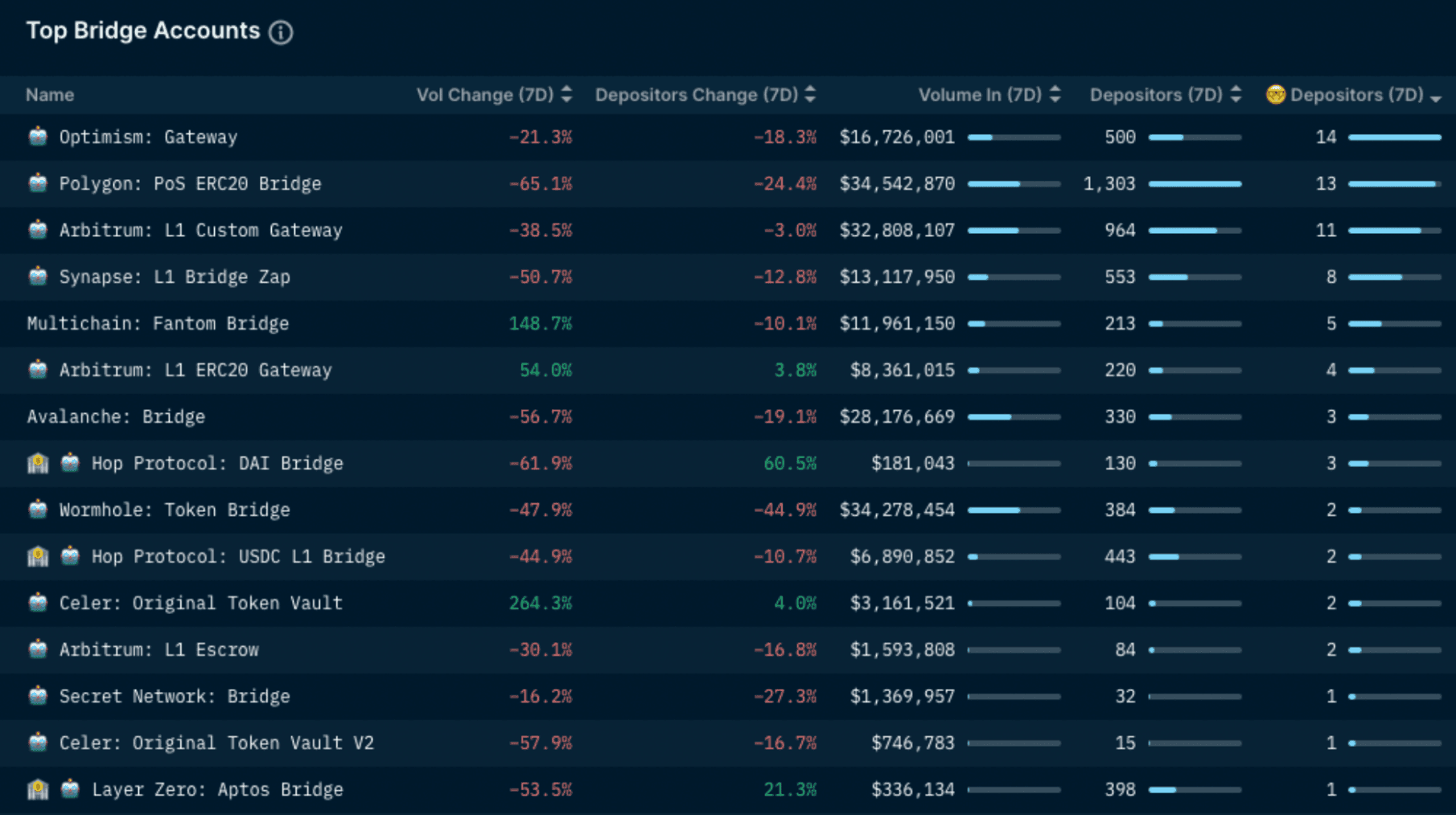
Task: Click the smart money bar beside 14
Action: (1394, 137)
